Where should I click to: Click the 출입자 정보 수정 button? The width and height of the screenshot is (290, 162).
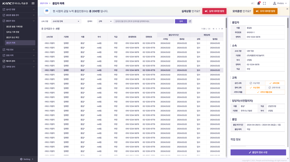(258, 152)
